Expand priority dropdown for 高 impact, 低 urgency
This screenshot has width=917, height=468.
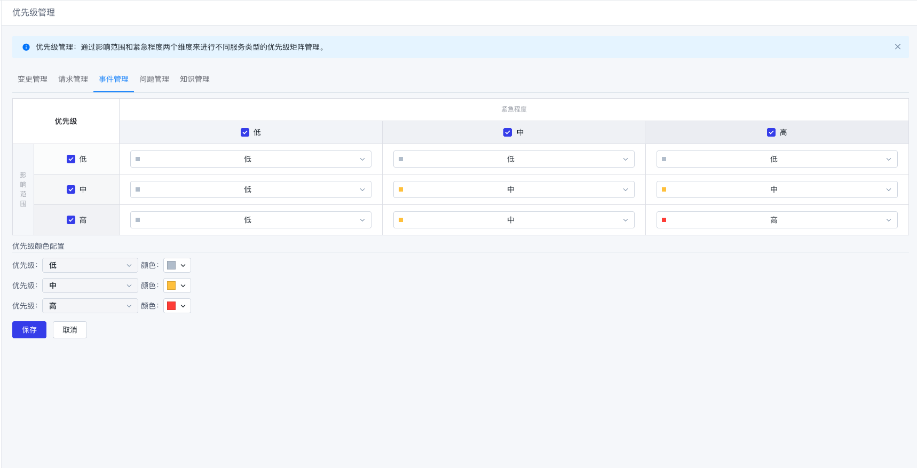point(250,220)
